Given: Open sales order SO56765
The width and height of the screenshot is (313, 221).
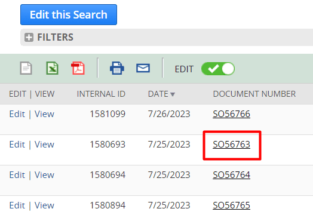Looking at the screenshot, I should click(x=231, y=205).
